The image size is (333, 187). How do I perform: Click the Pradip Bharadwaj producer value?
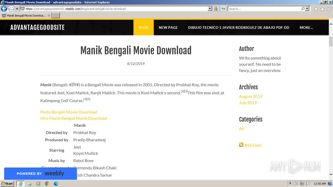coord(89,140)
